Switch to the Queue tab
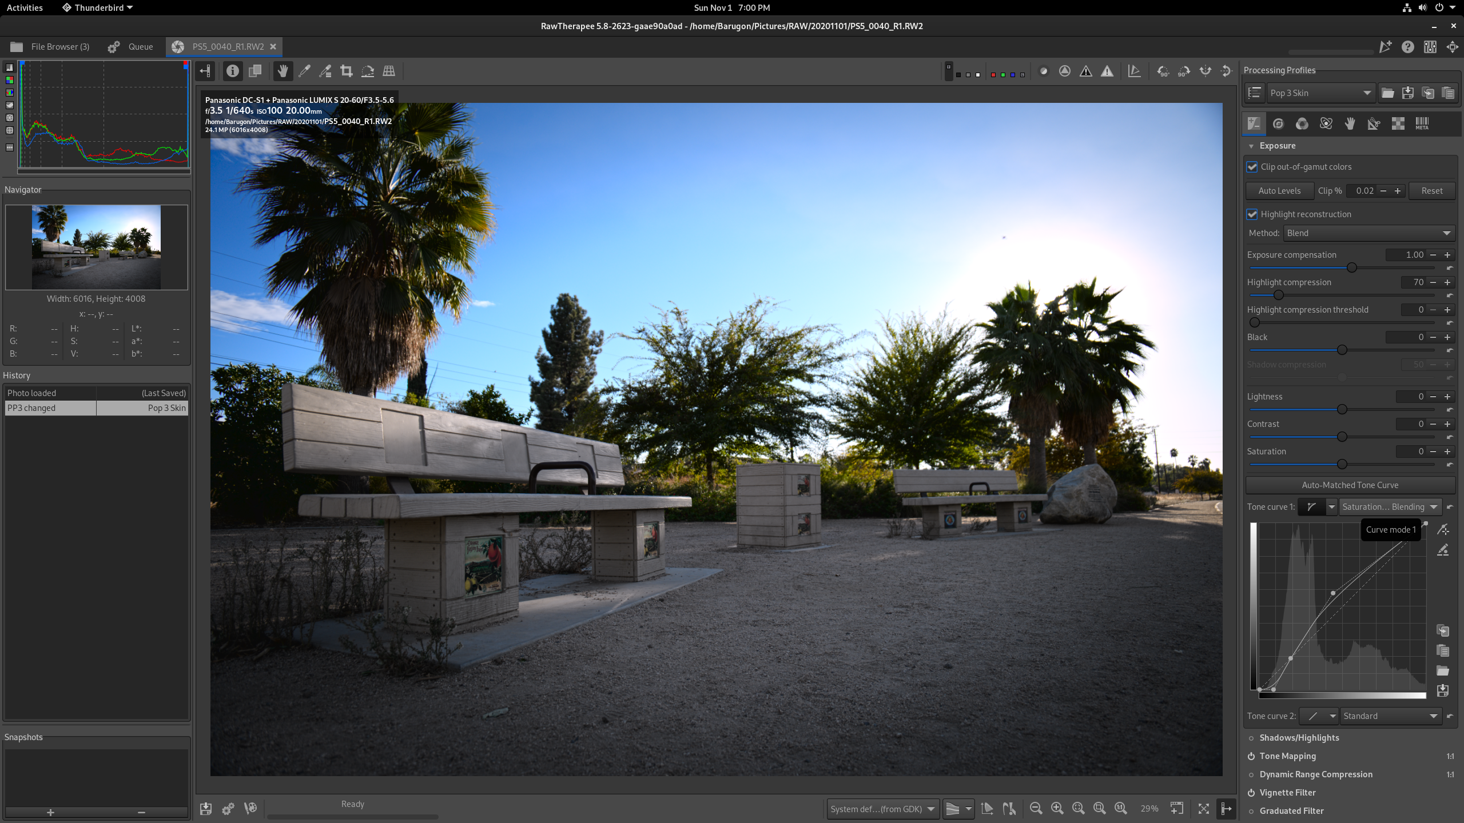 point(131,47)
